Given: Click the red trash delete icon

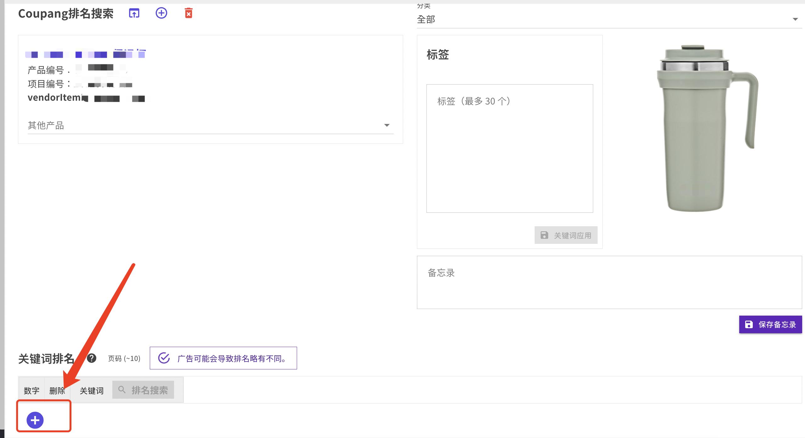Looking at the screenshot, I should (x=188, y=13).
